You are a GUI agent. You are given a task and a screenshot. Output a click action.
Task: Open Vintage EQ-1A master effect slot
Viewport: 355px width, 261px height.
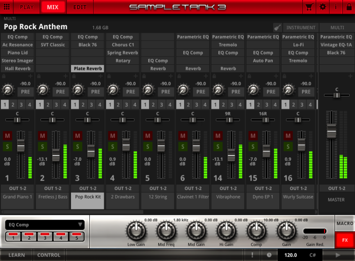[336, 45]
